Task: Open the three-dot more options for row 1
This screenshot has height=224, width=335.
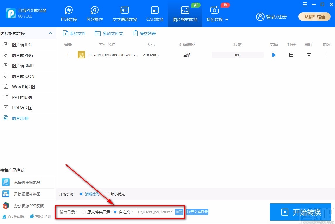Action: [x=327, y=55]
